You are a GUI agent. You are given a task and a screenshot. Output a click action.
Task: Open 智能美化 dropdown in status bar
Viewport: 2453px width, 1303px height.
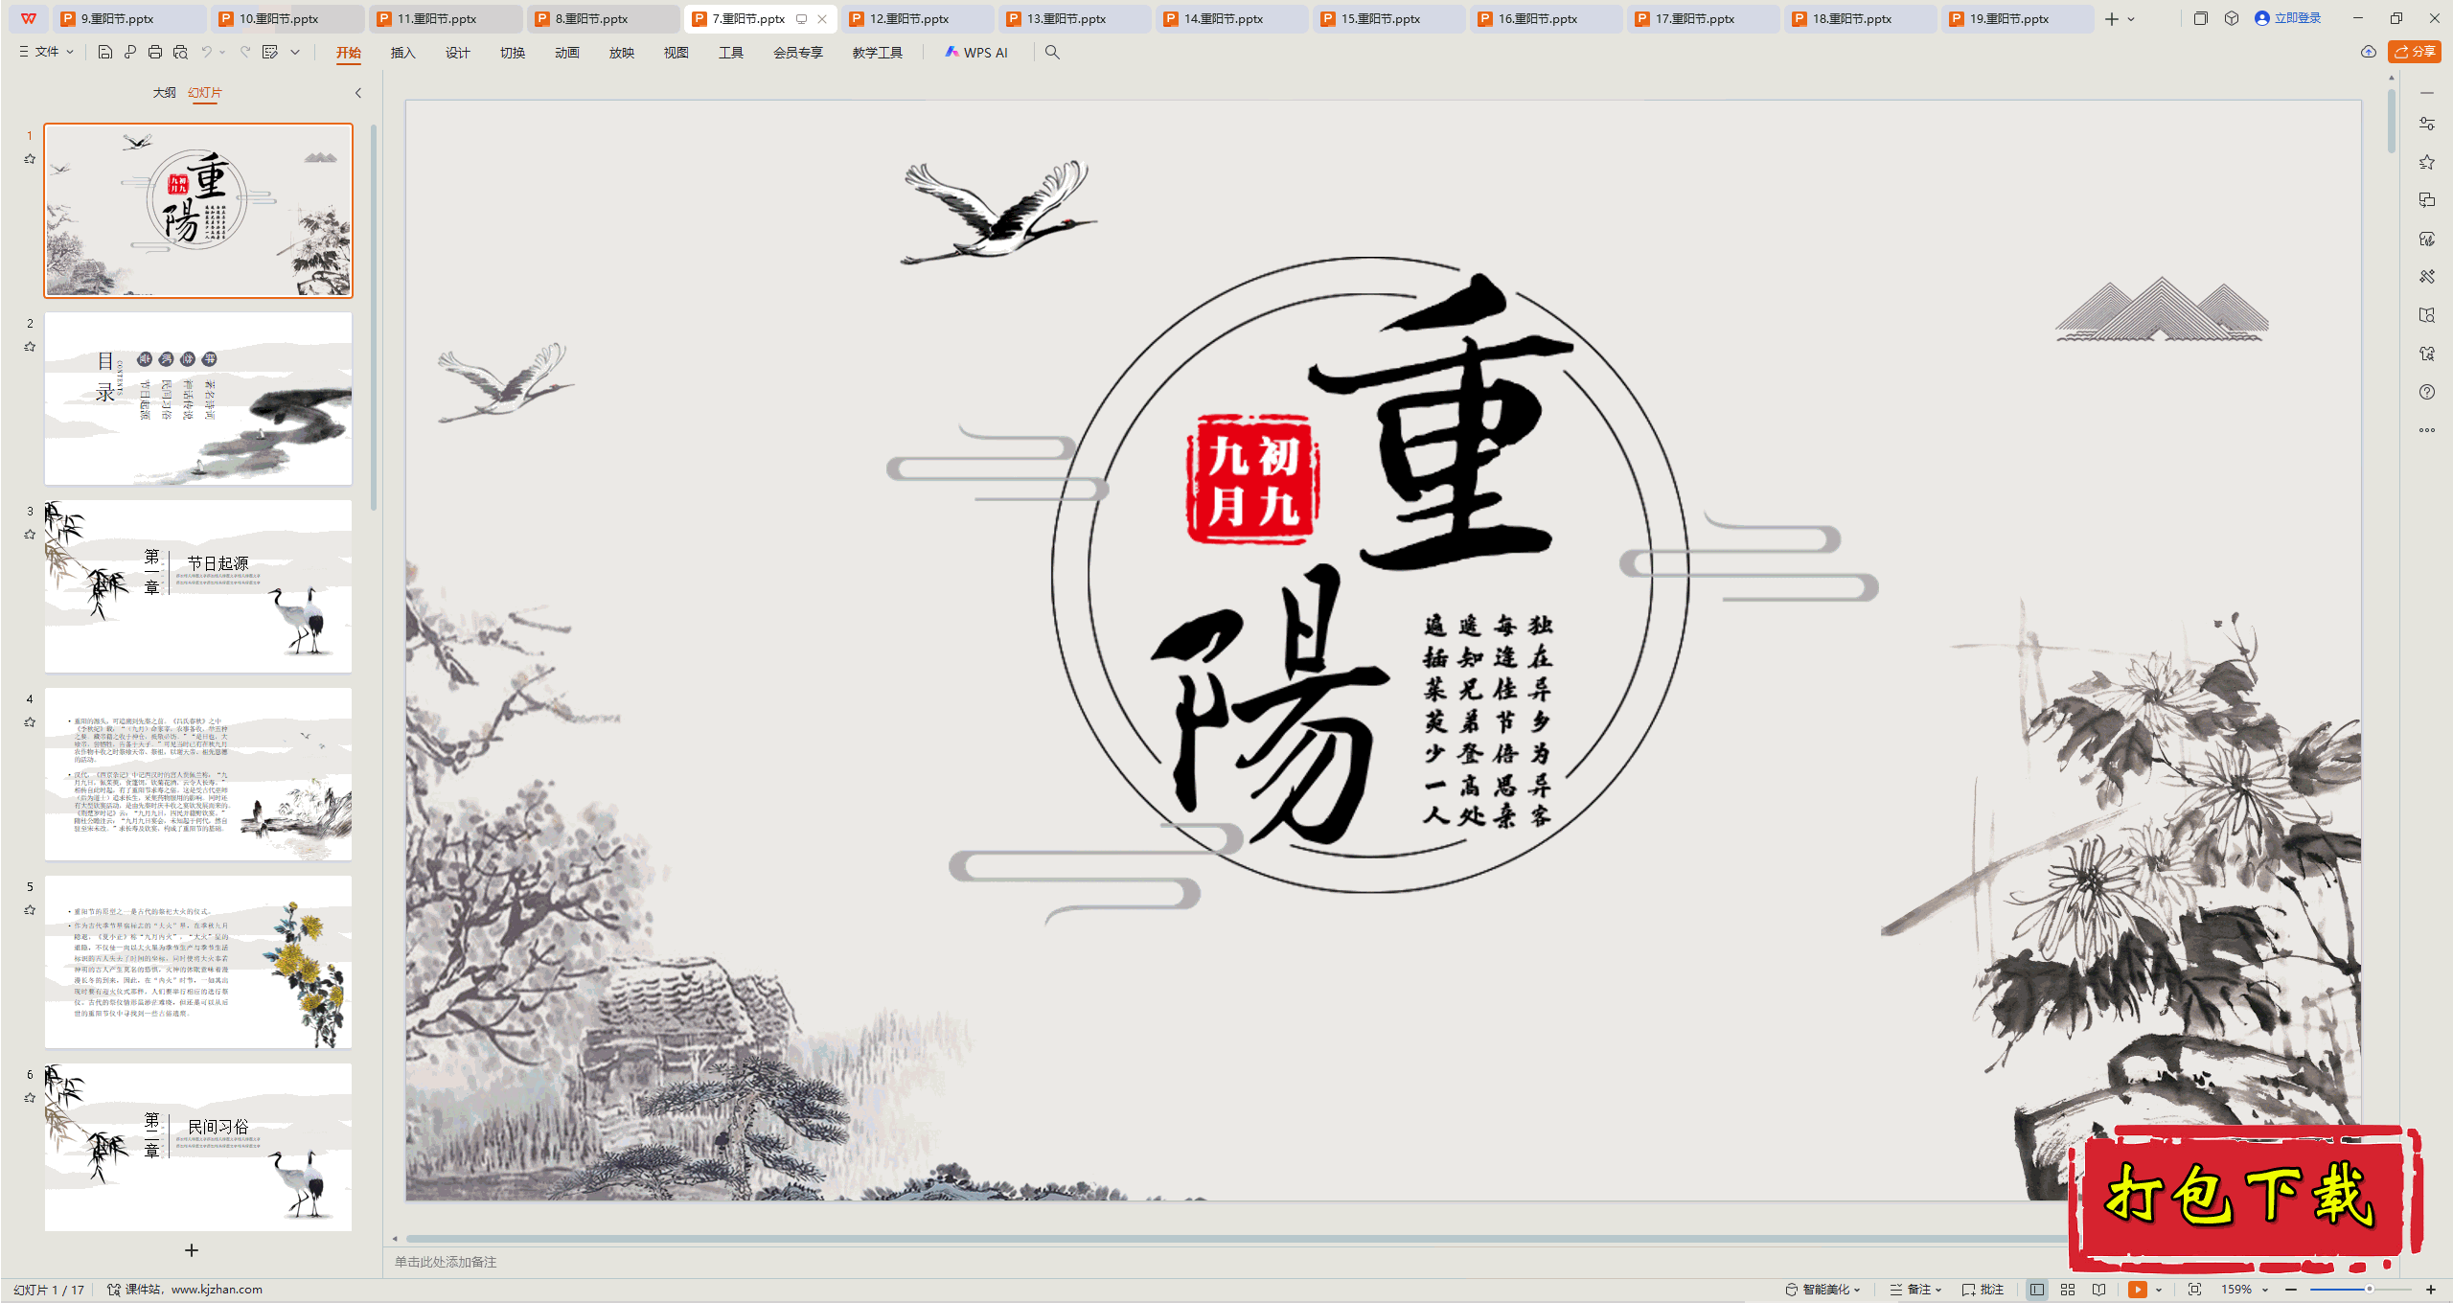coord(1823,1290)
